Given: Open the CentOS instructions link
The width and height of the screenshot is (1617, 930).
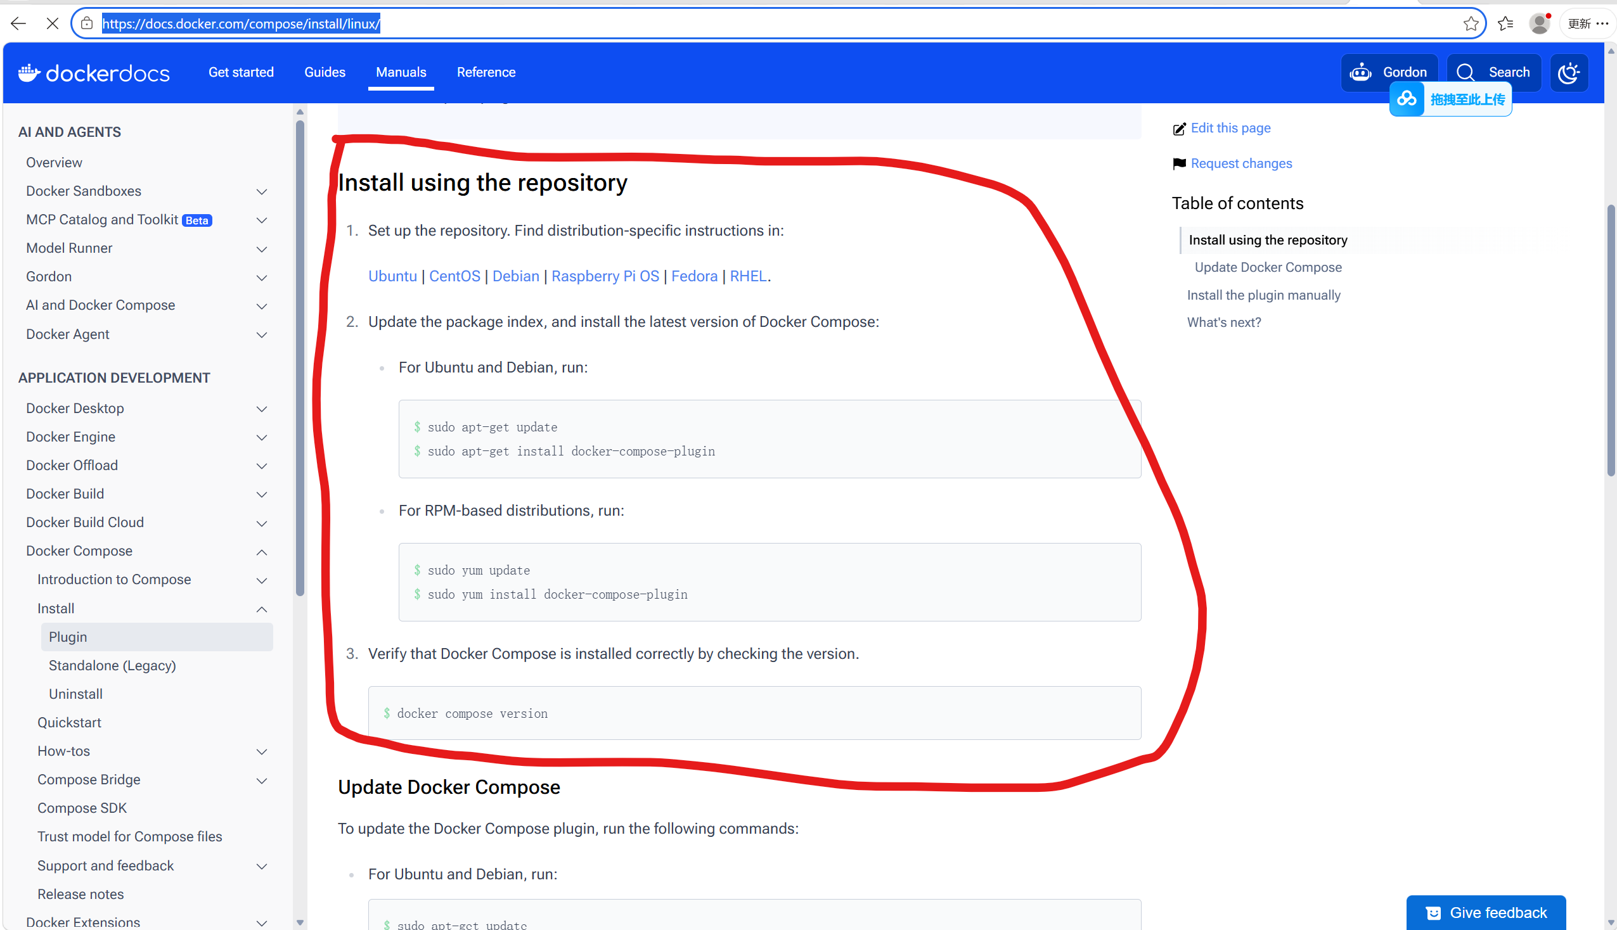Looking at the screenshot, I should point(454,277).
